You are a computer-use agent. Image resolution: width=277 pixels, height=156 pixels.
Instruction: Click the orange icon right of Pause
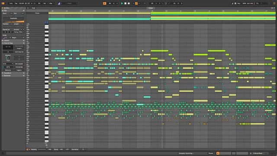(218, 153)
